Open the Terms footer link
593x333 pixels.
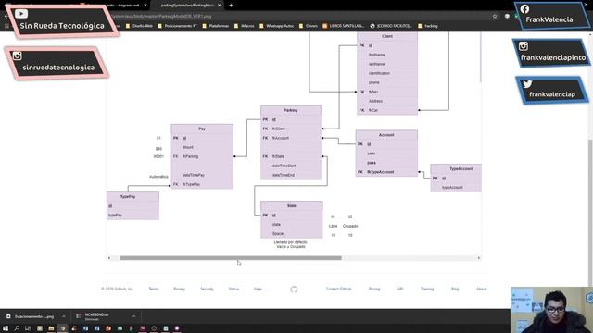coord(154,289)
